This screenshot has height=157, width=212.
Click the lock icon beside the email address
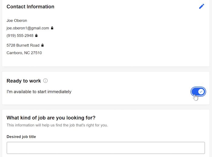pyautogui.click(x=52, y=28)
